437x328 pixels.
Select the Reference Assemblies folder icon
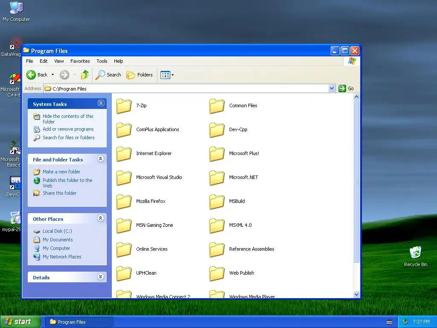(217, 249)
